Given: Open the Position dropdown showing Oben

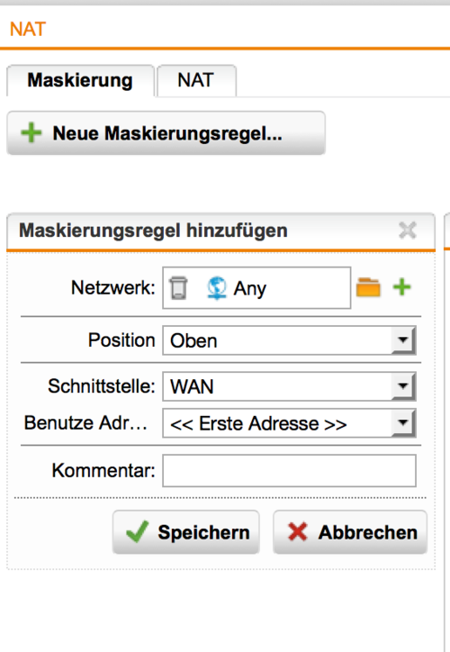Looking at the screenshot, I should [289, 340].
